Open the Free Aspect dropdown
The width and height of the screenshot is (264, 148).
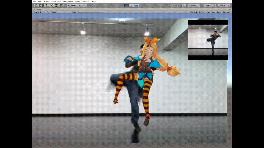click(58, 12)
